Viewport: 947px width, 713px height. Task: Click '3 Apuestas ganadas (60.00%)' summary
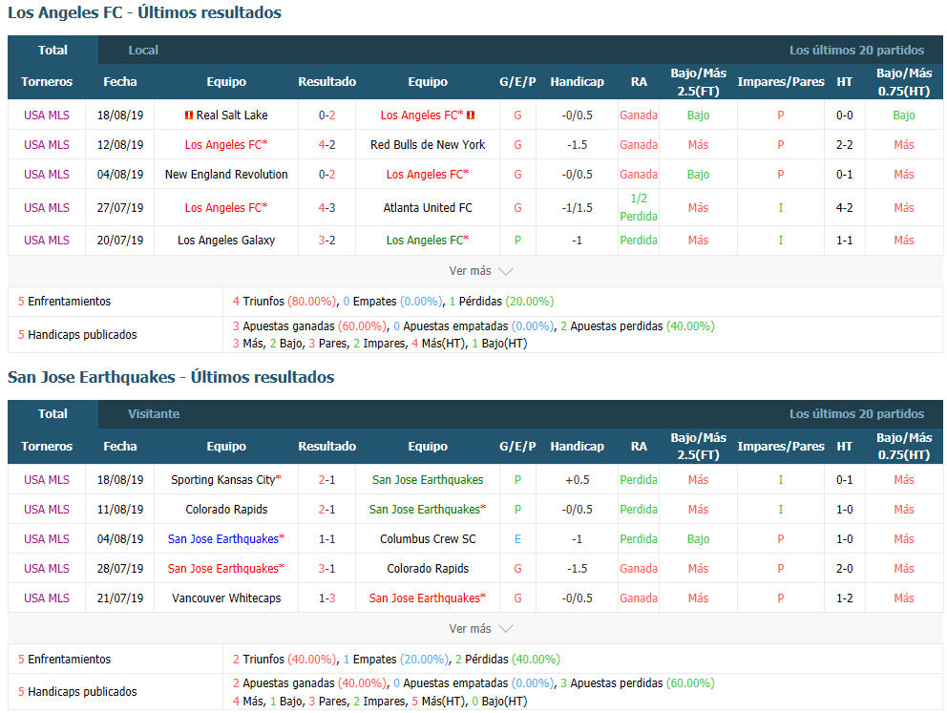[309, 326]
